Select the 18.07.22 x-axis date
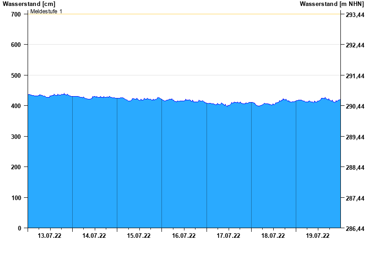The height and width of the screenshot is (253, 368). pyautogui.click(x=273, y=236)
